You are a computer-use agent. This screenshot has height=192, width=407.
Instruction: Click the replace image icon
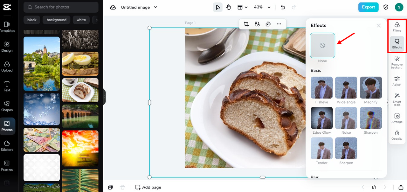click(257, 24)
